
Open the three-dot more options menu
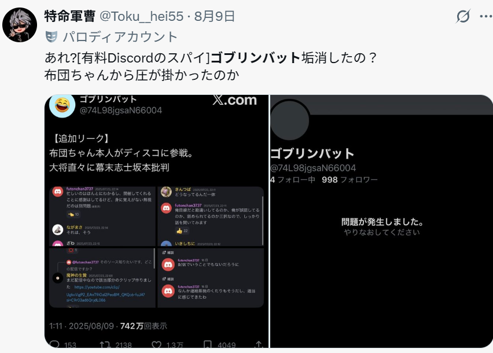(x=486, y=16)
